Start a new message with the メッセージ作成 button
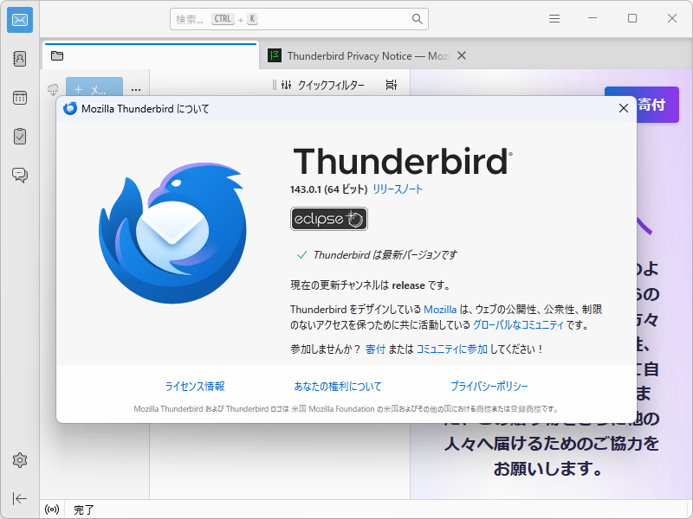Viewport: 693px width, 519px height. 95,89
